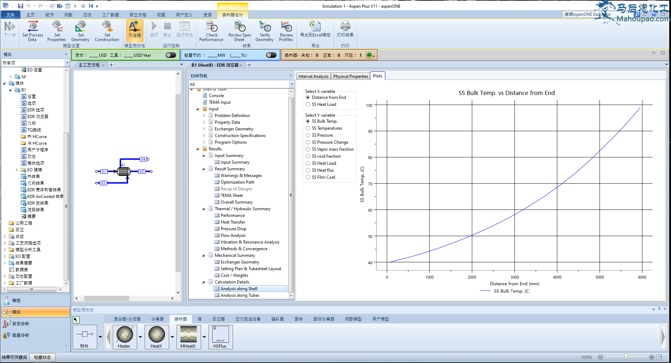
Task: Toggle the energy savings switch
Action: (271, 55)
